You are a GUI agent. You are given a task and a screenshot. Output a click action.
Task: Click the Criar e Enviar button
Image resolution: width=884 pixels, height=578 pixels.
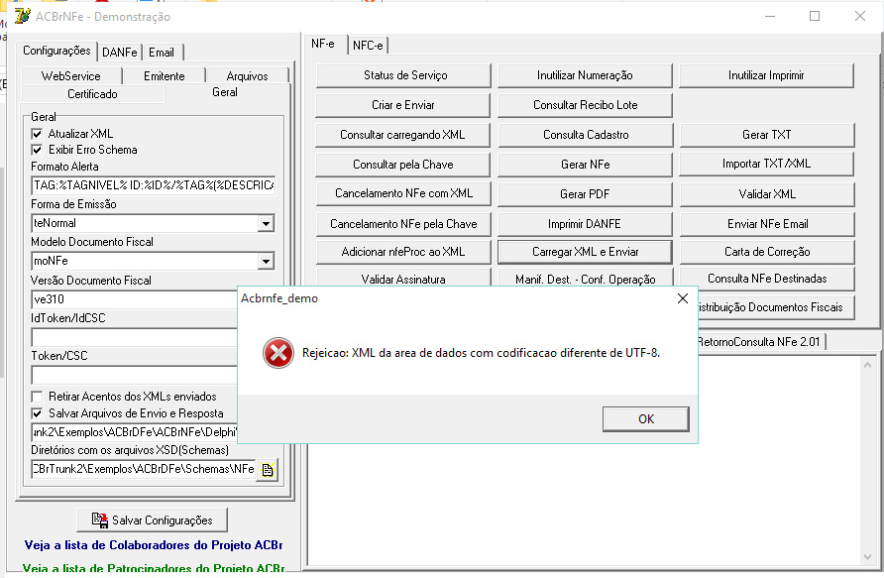[403, 105]
